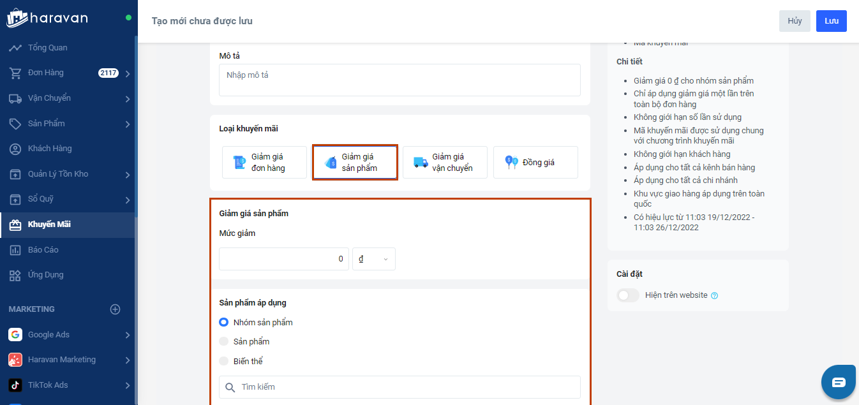Screen dimensions: 859x405
Task: Open Khuyến Mãi menu item
Action: 67,225
